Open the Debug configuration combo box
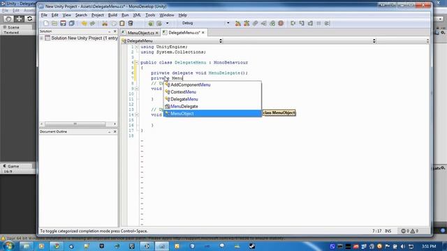The height and width of the screenshot is (251, 447). [x=205, y=23]
